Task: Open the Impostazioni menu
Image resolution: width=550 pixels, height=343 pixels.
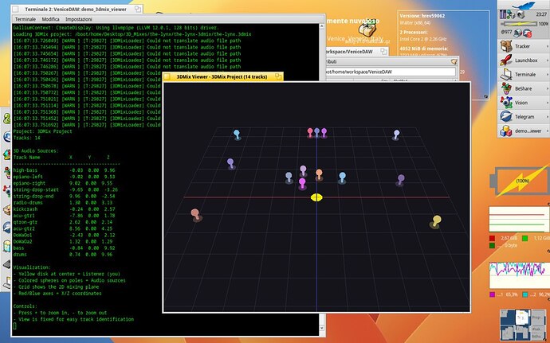Action: (x=77, y=18)
